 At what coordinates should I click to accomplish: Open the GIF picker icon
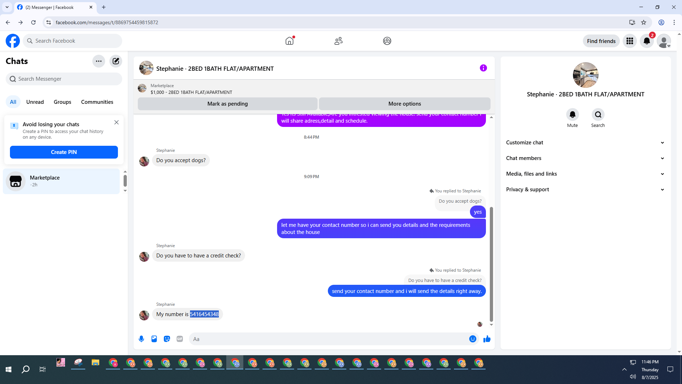tap(180, 339)
